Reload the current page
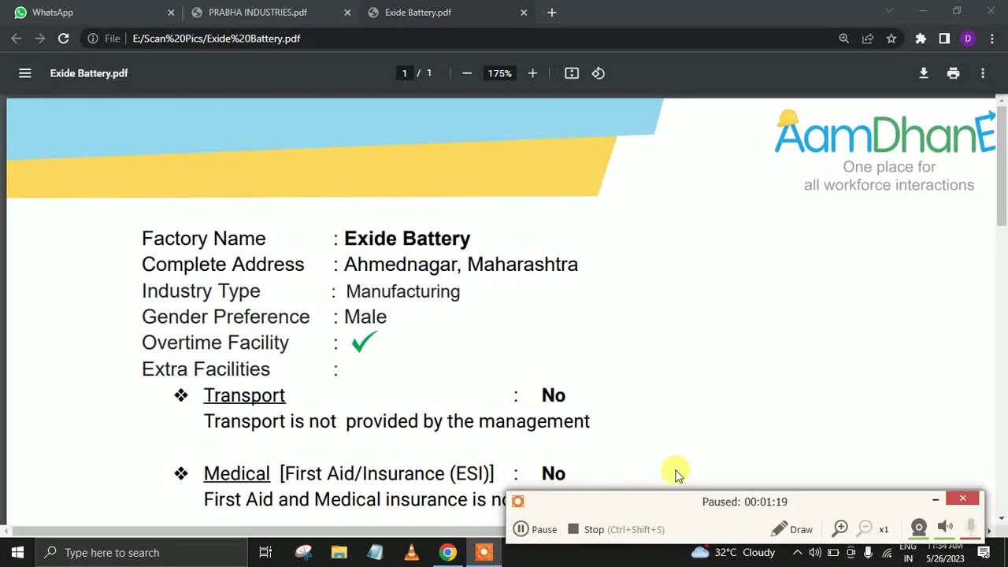1008x567 pixels. pos(64,39)
